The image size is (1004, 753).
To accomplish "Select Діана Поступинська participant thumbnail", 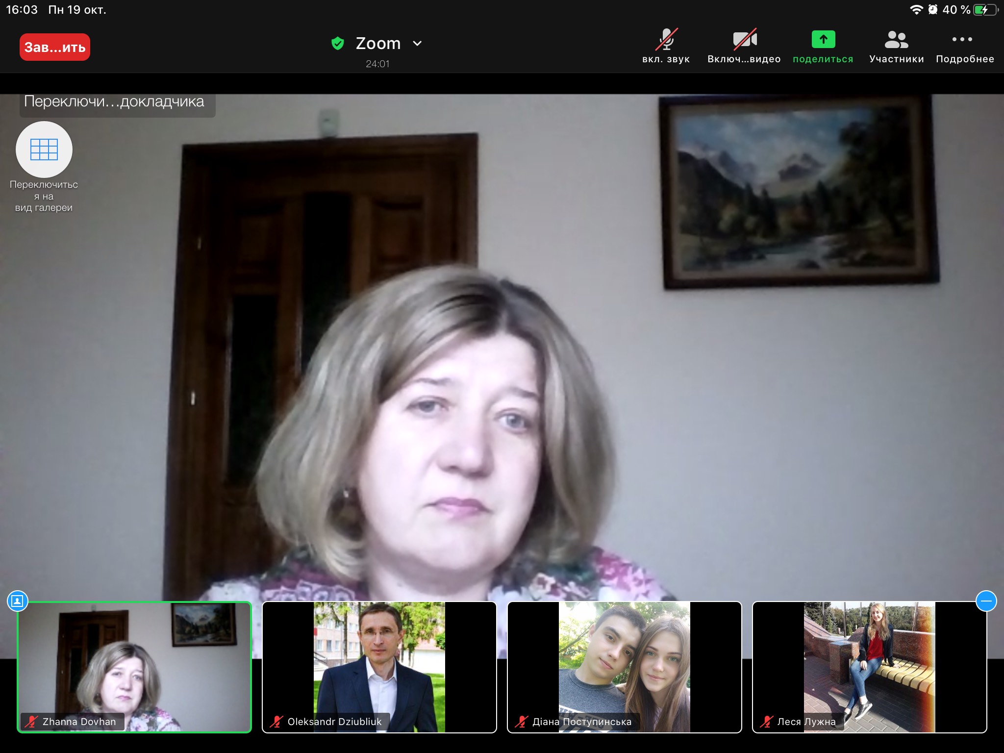I will pyautogui.click(x=625, y=667).
